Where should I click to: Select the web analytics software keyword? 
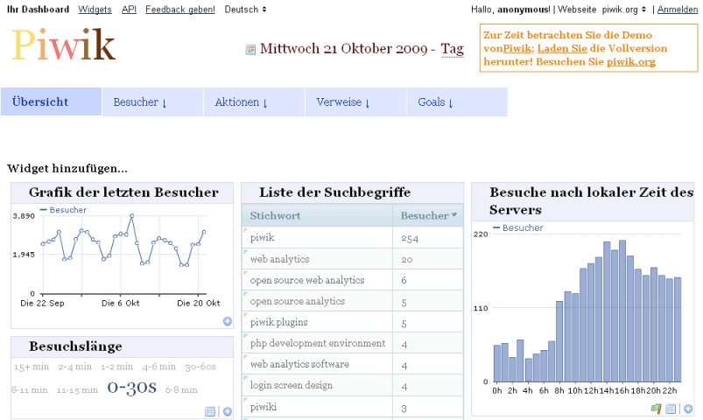299,364
